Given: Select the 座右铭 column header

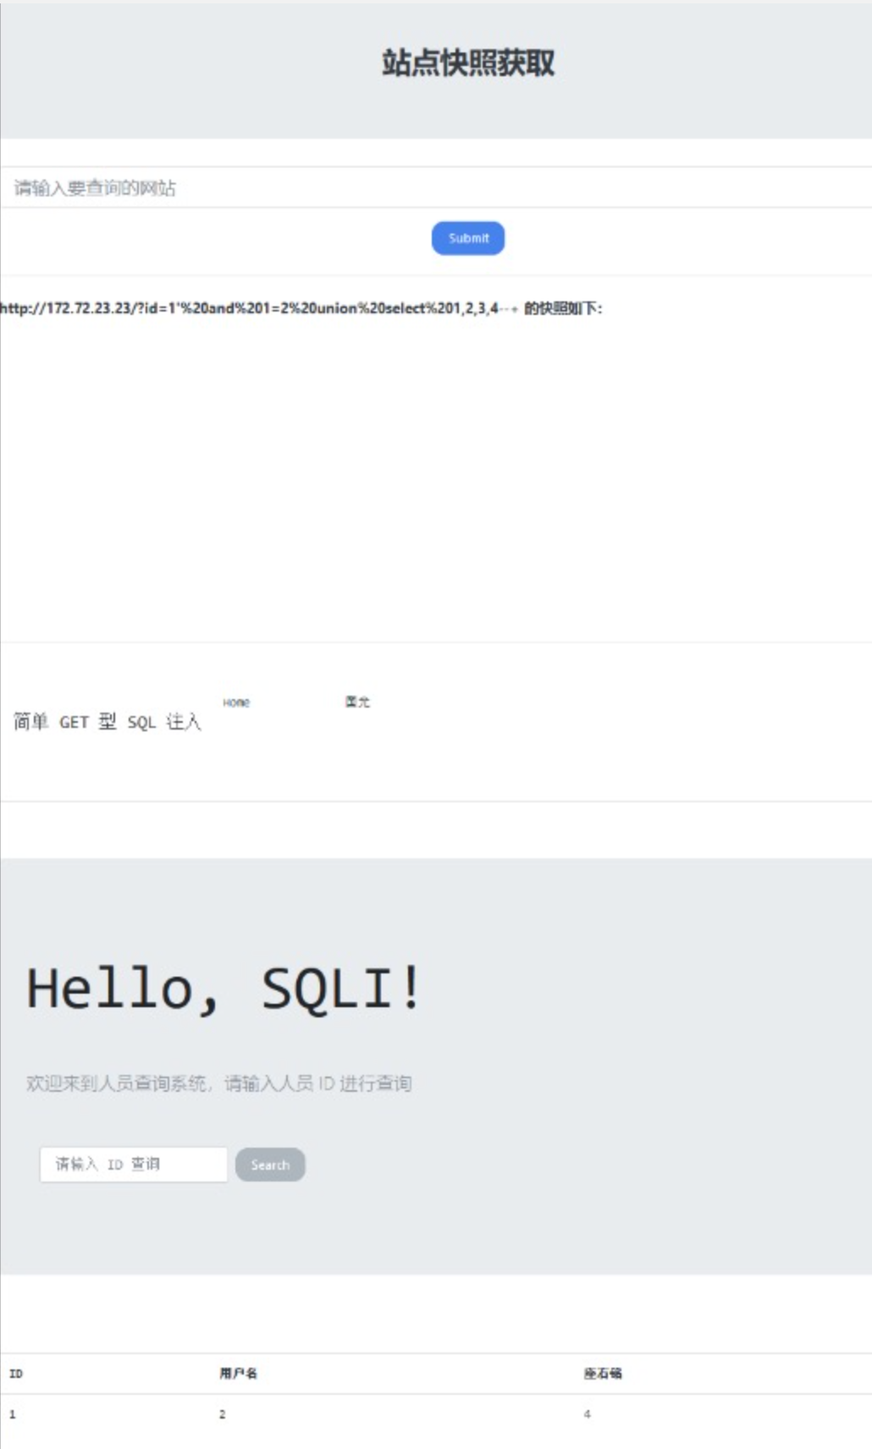Looking at the screenshot, I should tap(602, 1374).
